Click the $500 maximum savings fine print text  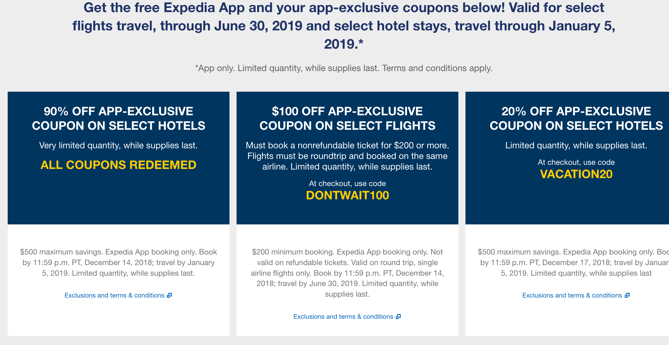[118, 262]
